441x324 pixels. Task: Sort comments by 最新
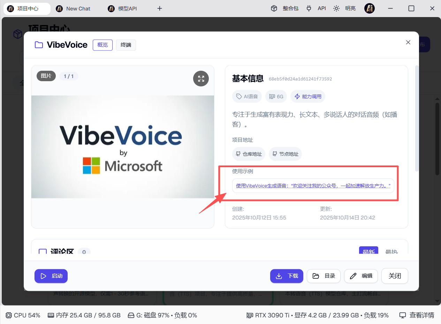point(368,252)
